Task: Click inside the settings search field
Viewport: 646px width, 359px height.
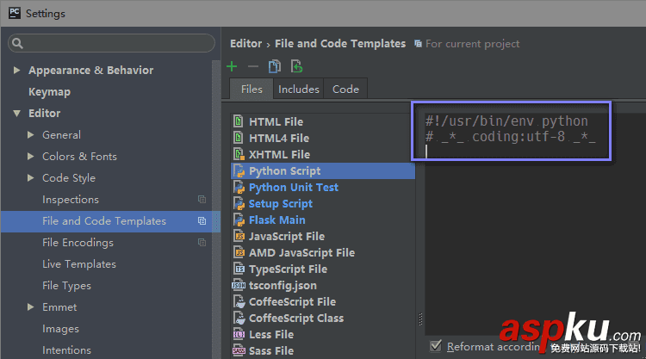Action: coord(111,43)
